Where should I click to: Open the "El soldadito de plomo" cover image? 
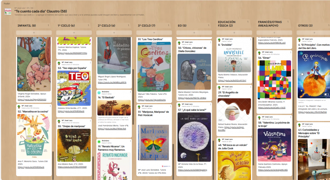click(x=114, y=56)
